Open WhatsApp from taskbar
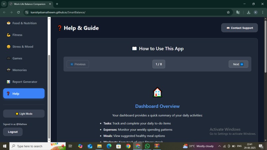Screen dimensions: 267x150 [147, 146]
